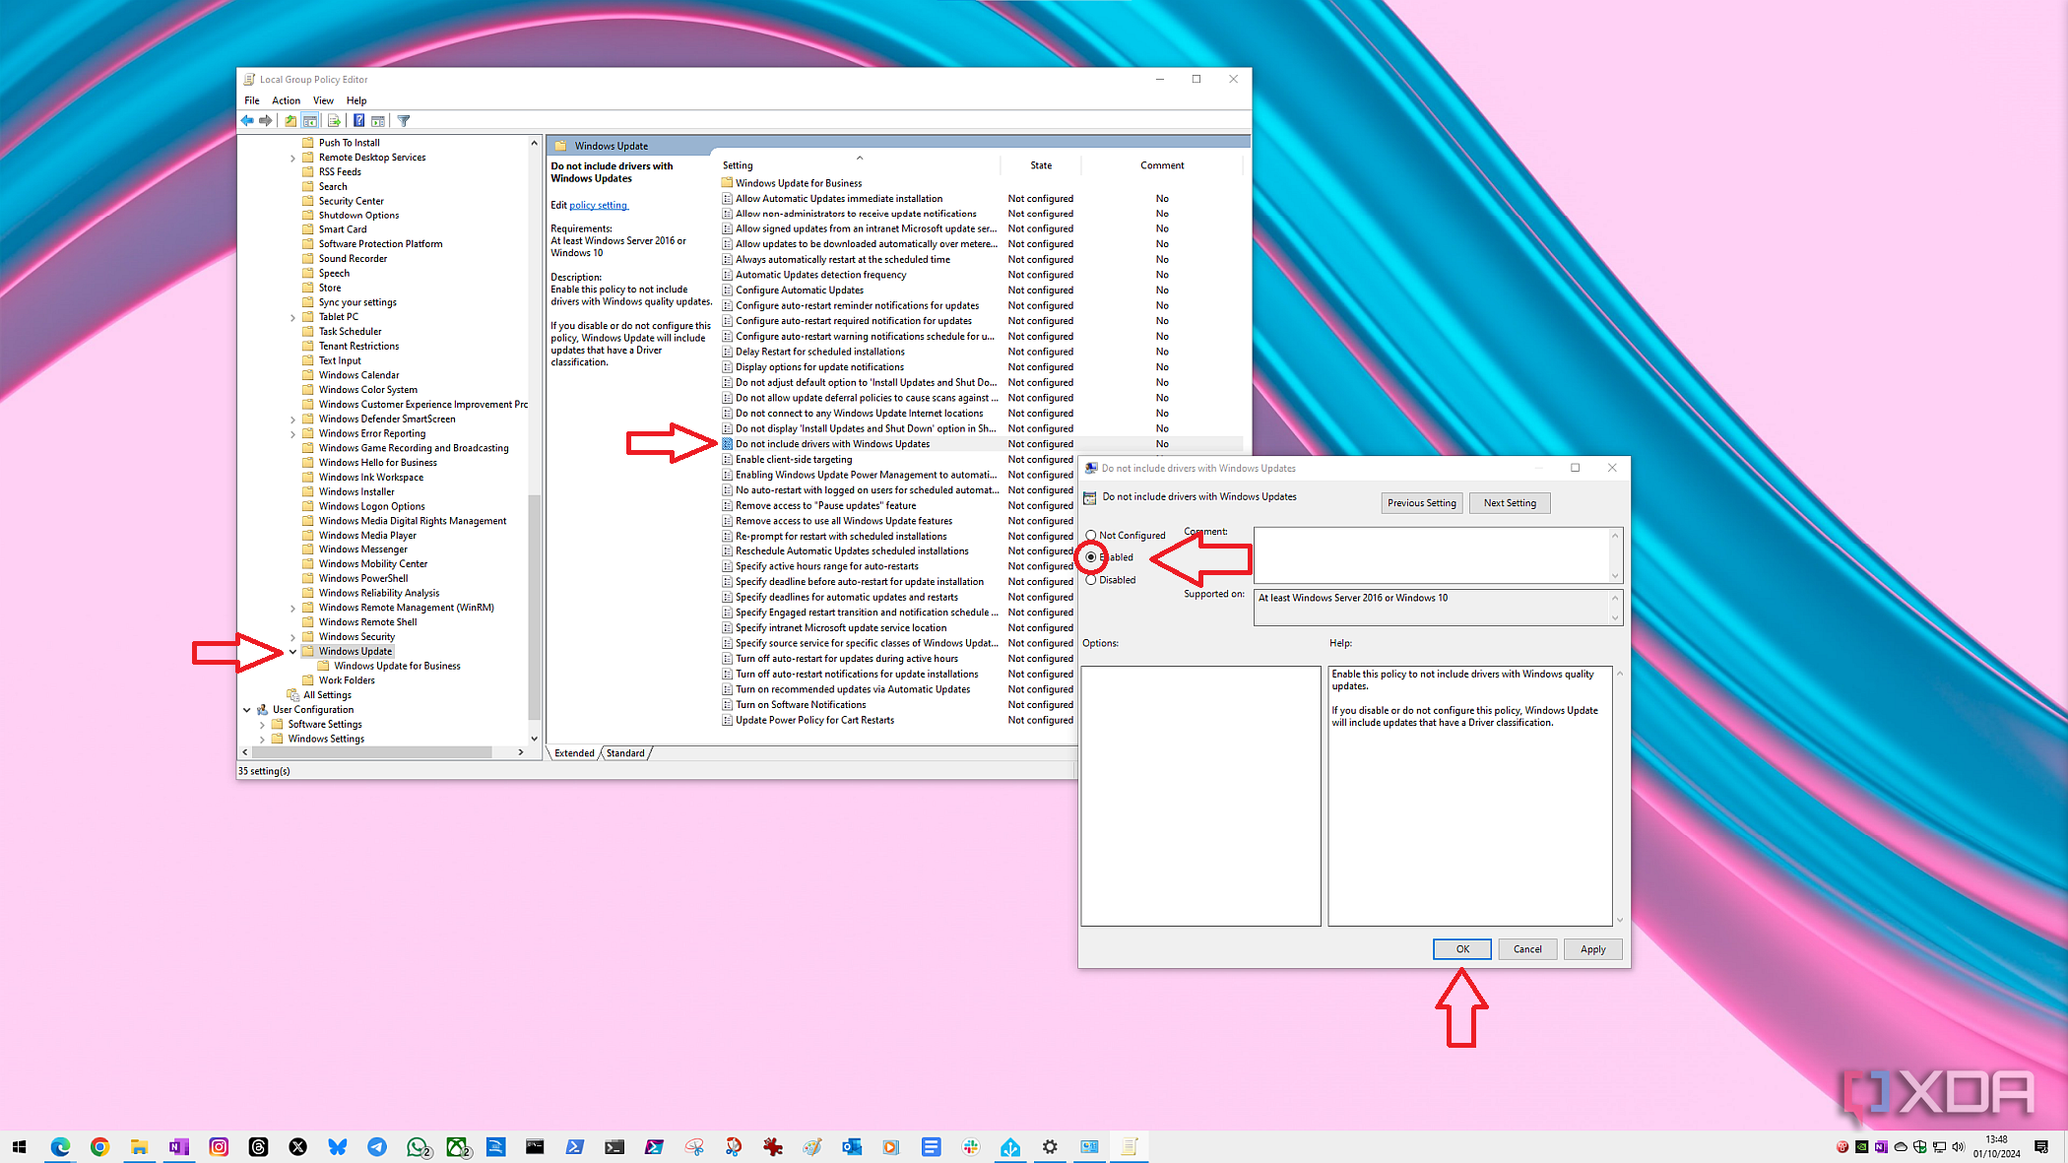Image resolution: width=2068 pixels, height=1163 pixels.
Task: Open Help using the blue question mark icon
Action: coord(358,120)
